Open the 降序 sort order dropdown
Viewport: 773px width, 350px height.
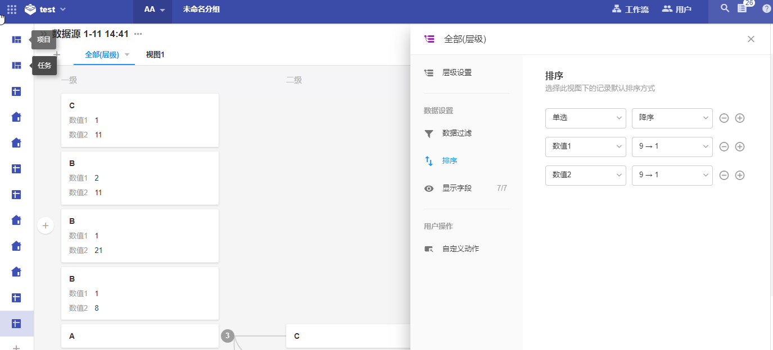click(x=672, y=118)
